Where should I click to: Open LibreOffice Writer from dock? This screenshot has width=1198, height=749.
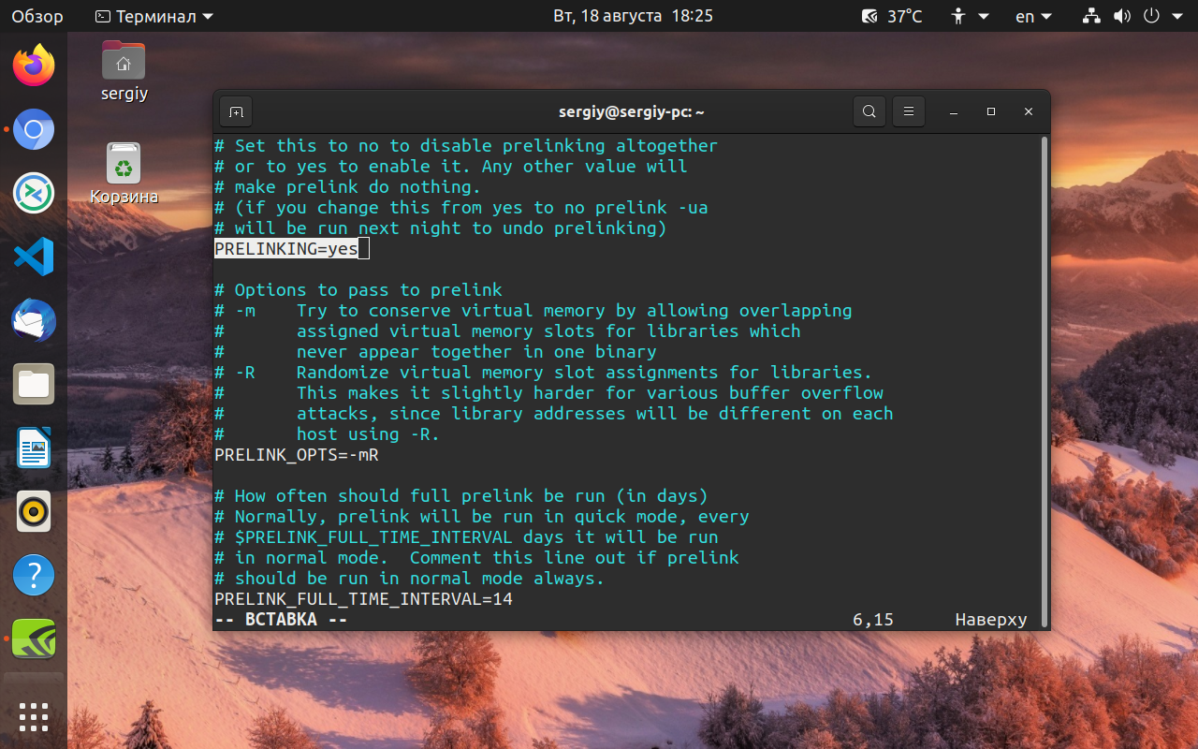pos(34,448)
